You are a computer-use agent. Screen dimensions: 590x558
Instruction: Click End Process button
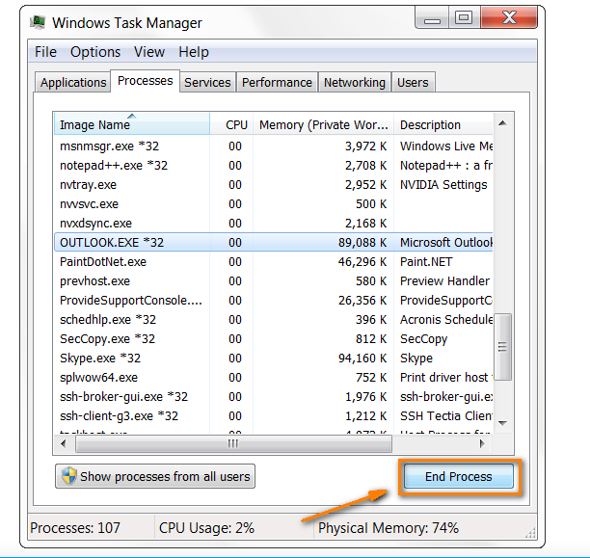[x=458, y=476]
